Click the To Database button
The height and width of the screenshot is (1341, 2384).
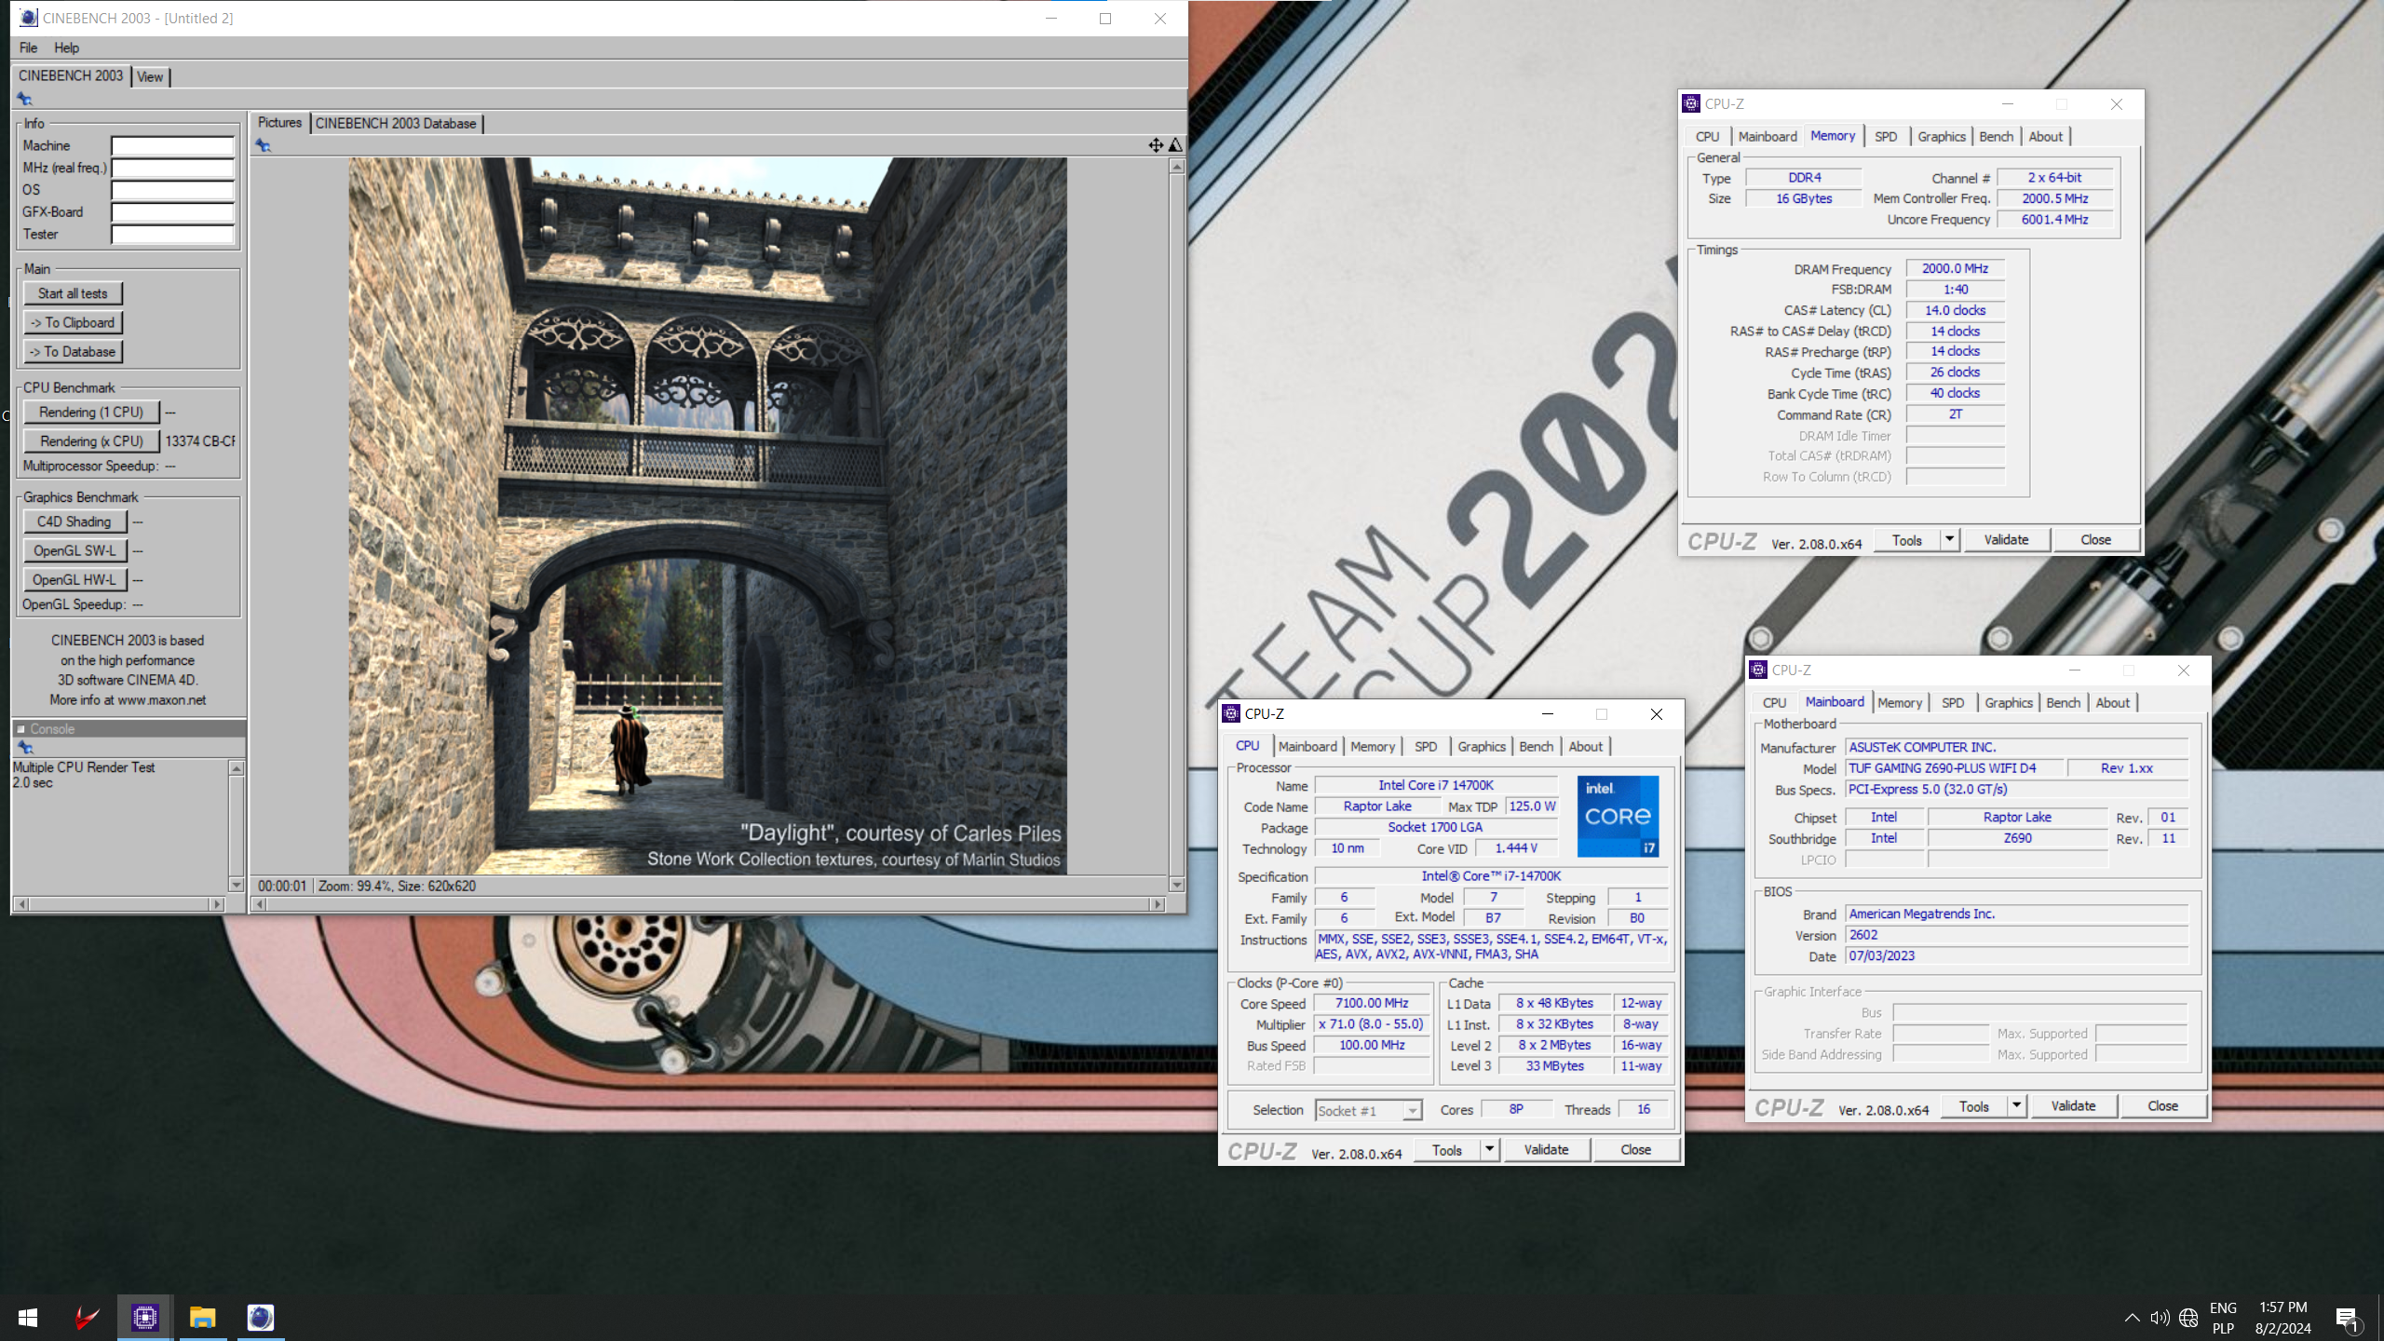(73, 351)
